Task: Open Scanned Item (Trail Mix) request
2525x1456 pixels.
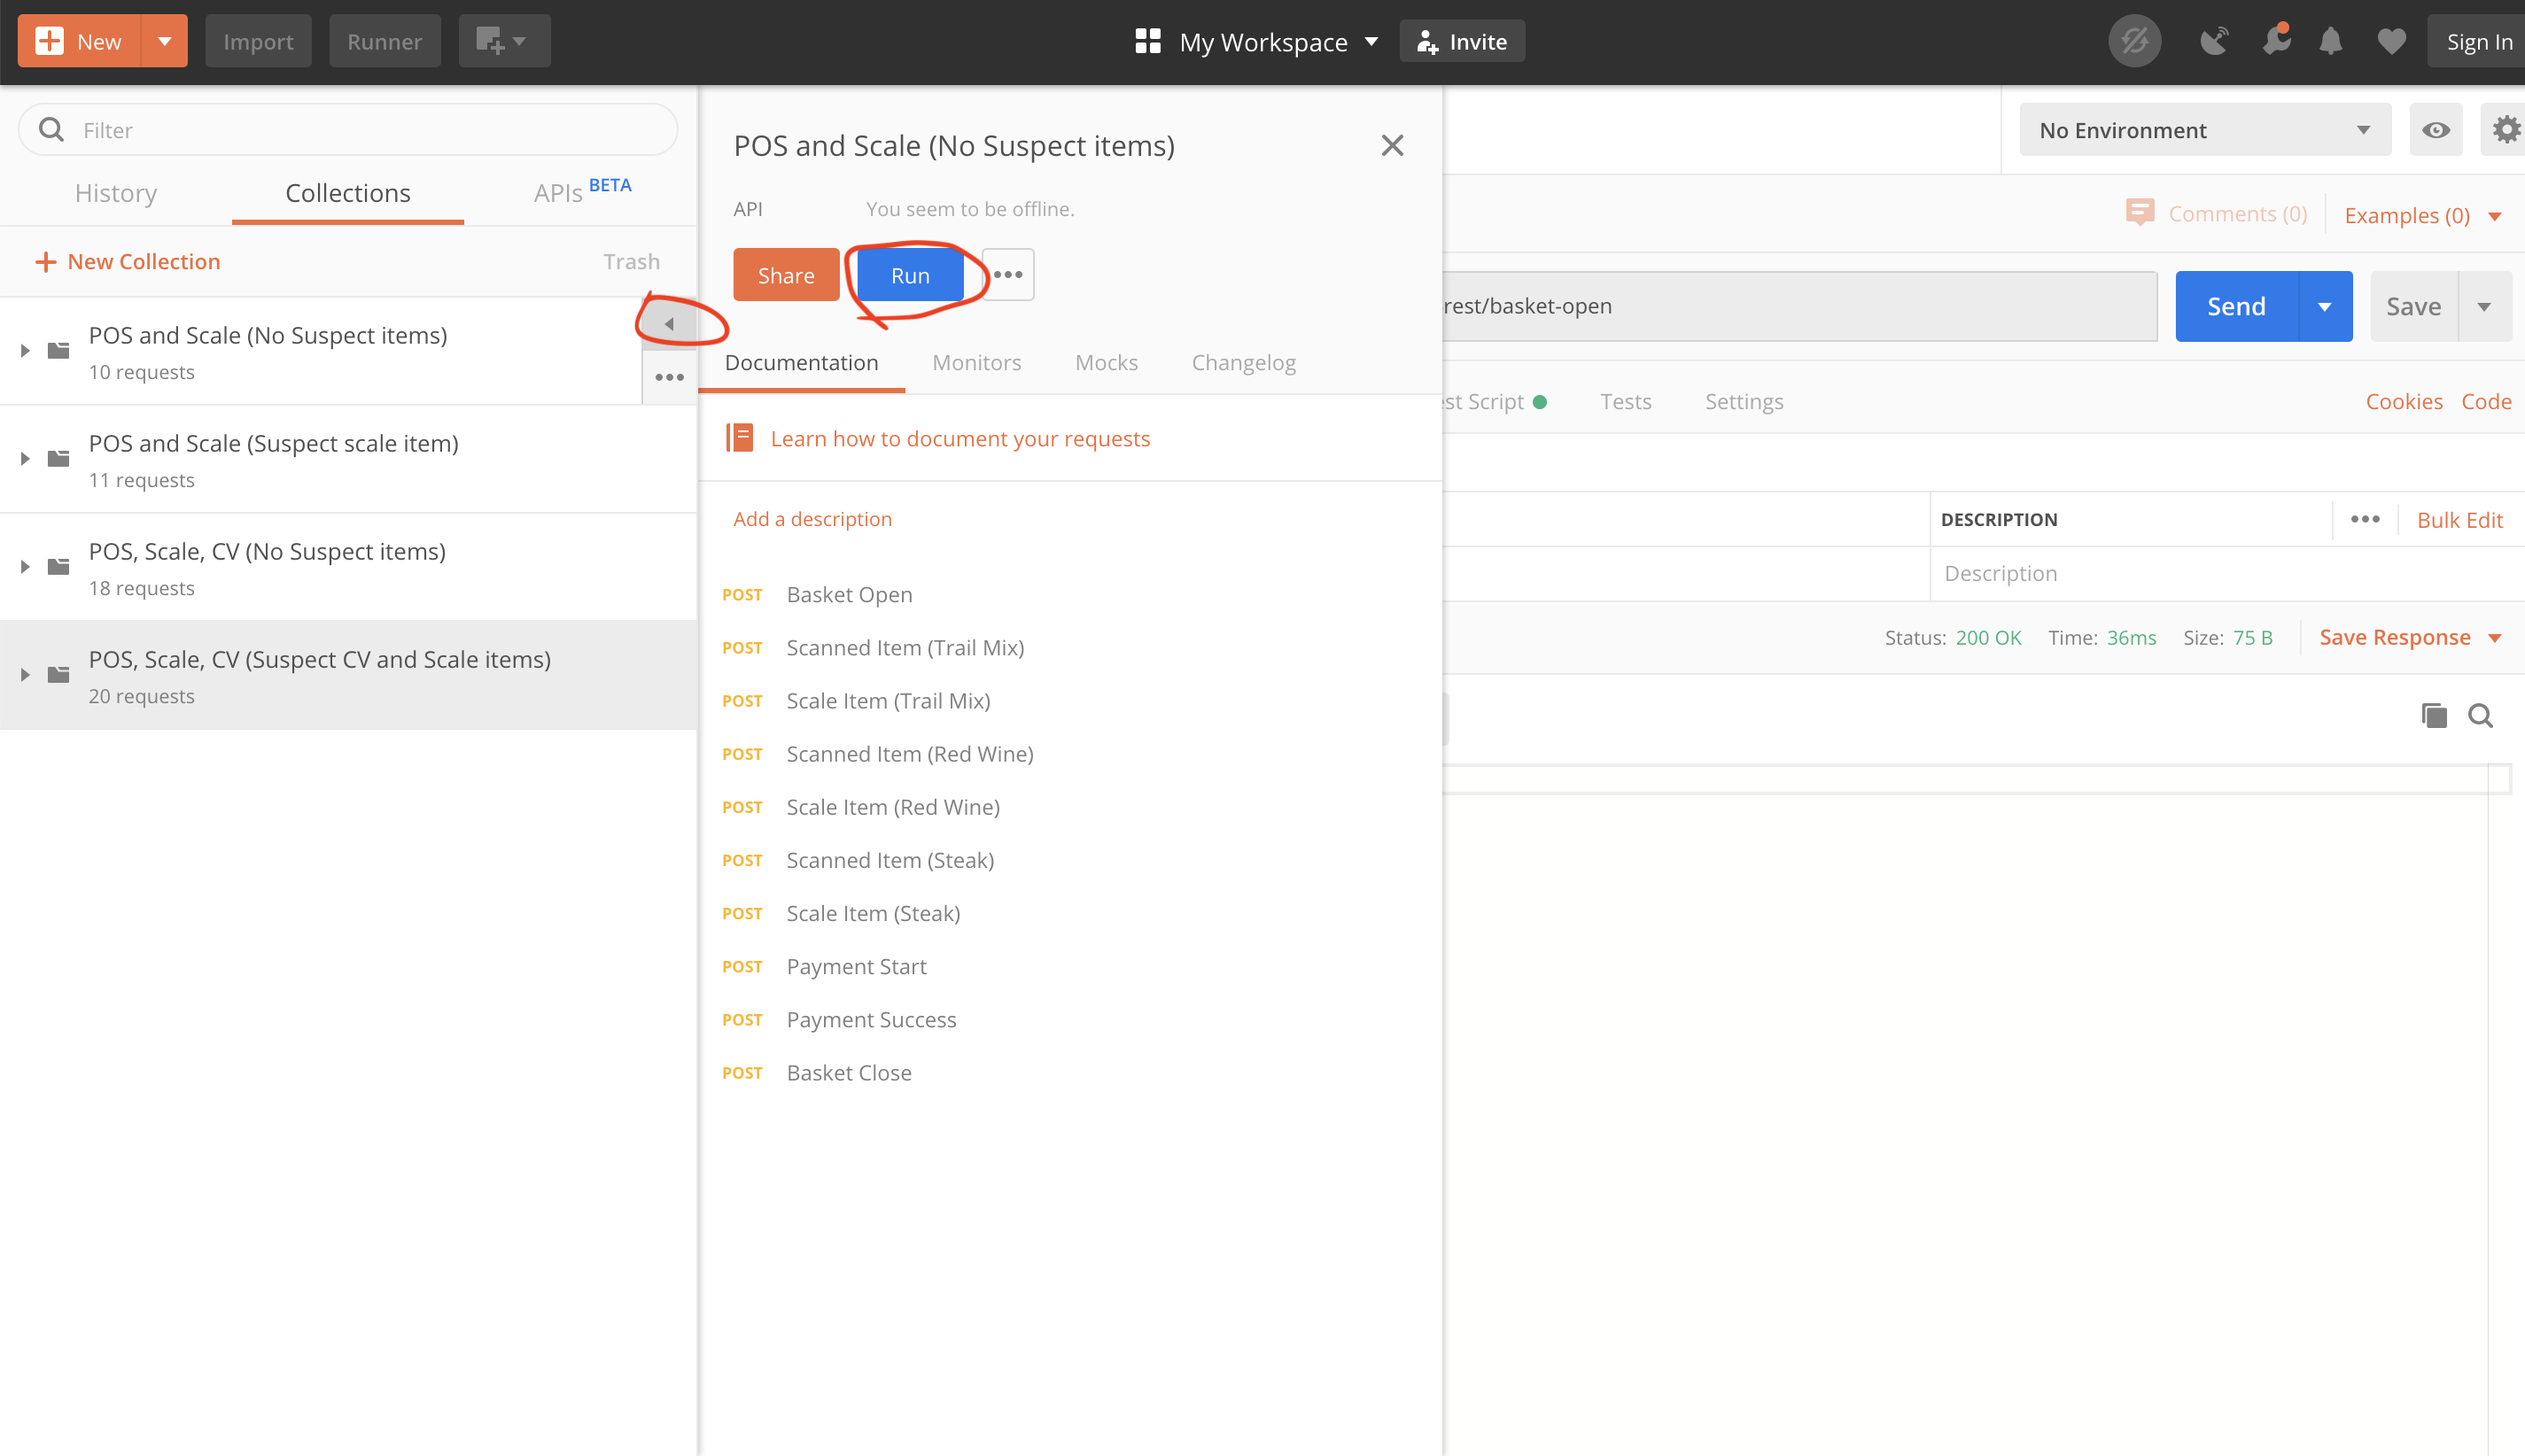Action: point(905,647)
